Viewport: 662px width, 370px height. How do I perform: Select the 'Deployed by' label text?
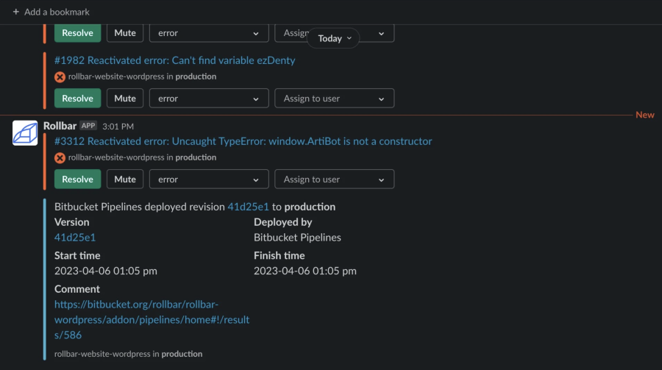click(x=283, y=222)
